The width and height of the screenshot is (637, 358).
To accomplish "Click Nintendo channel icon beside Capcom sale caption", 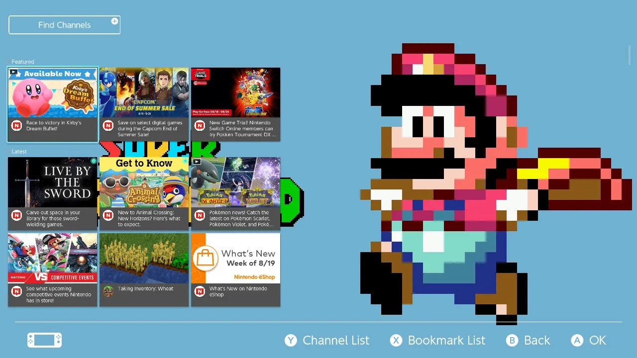I will [x=108, y=126].
